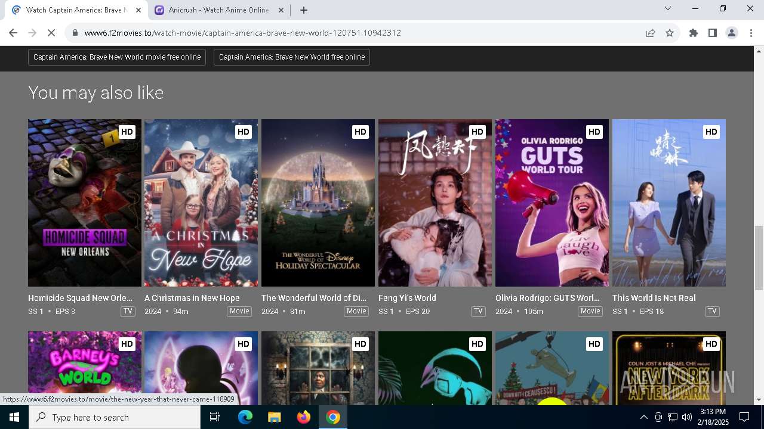The height and width of the screenshot is (429, 764).
Task: Open the haunted window movie poster
Action: coord(318,368)
